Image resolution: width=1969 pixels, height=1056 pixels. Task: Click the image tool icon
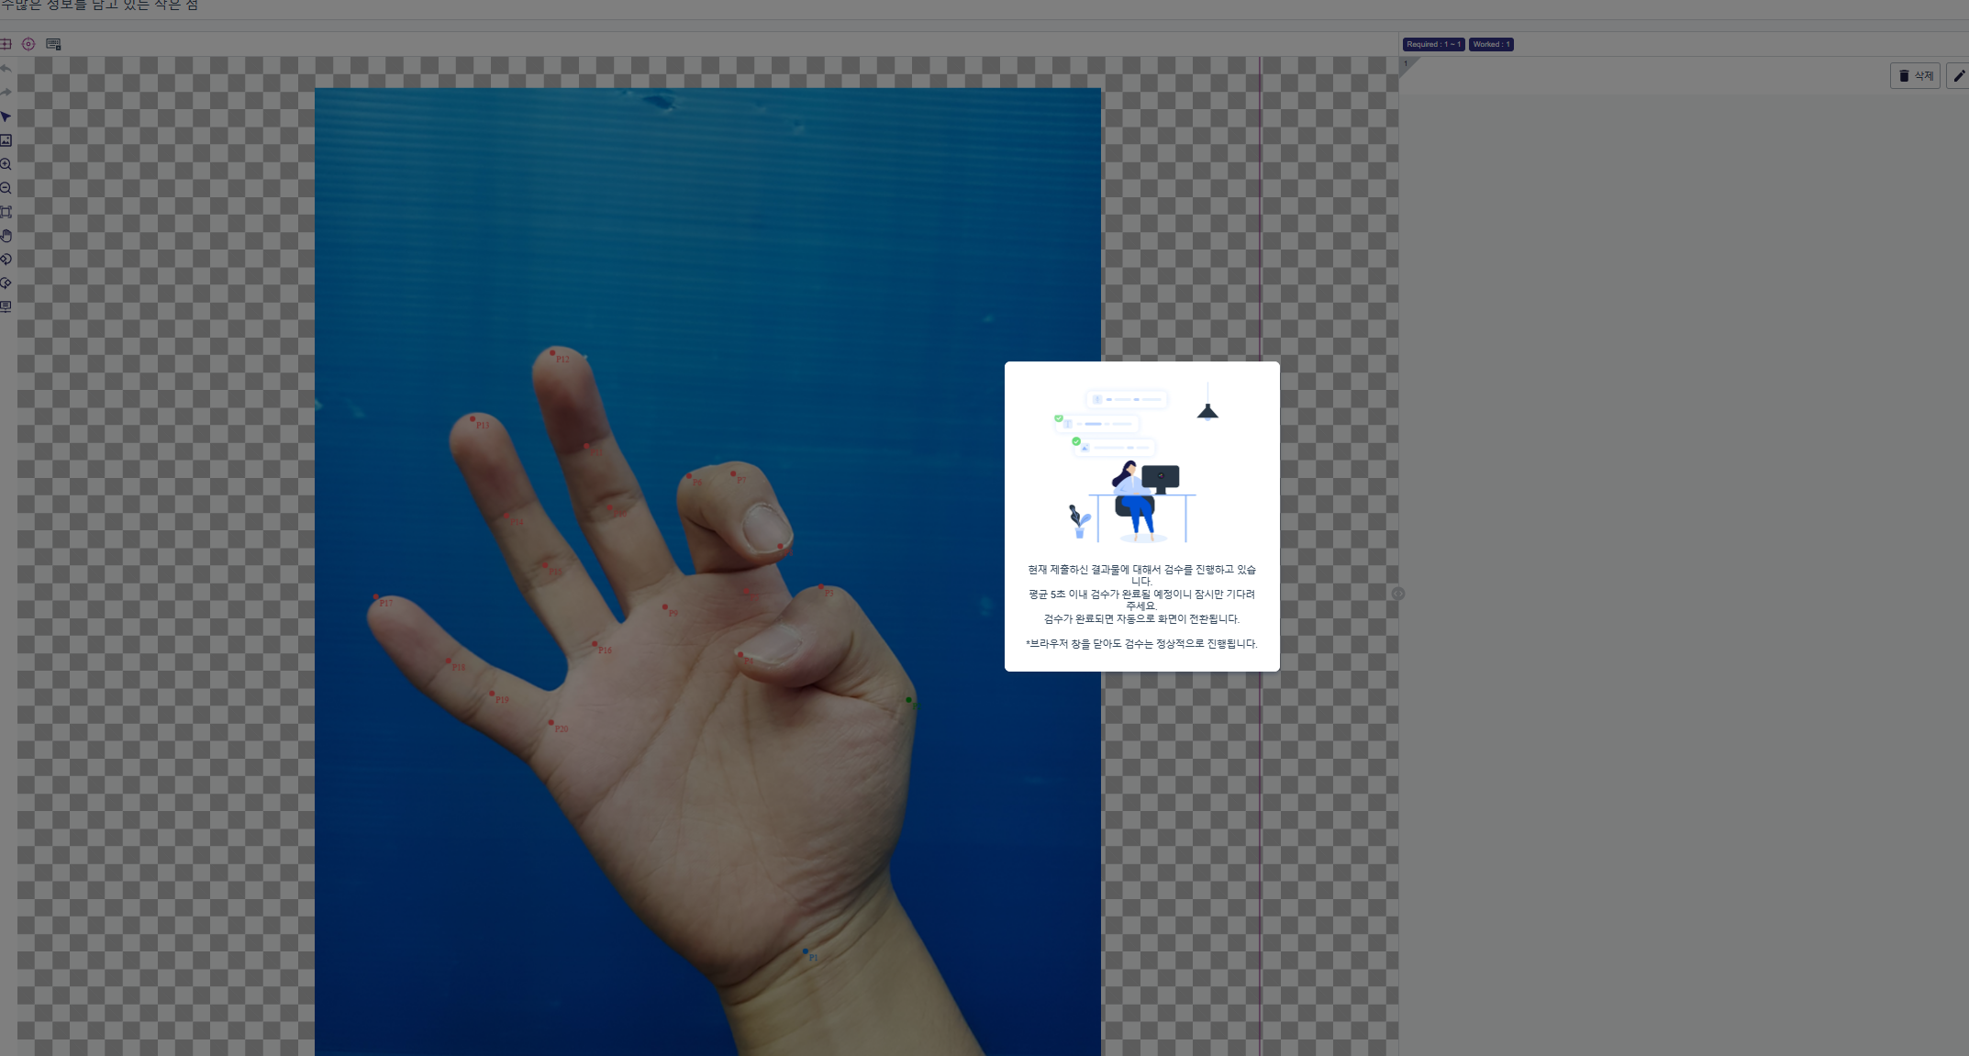click(6, 140)
